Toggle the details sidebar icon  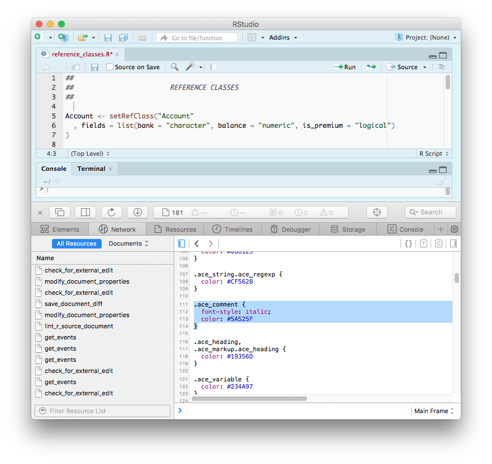pyautogui.click(x=453, y=243)
